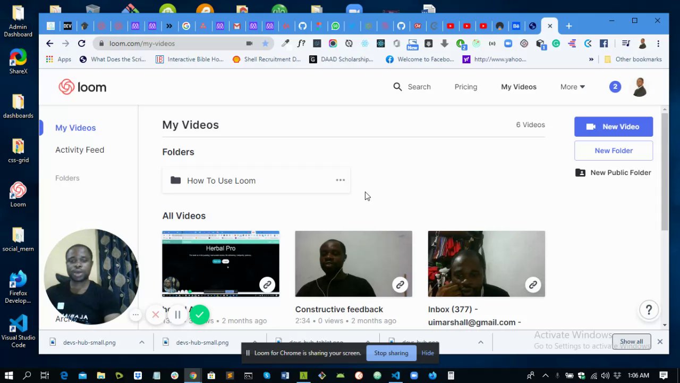Copy link on Constructive feedback video

[400, 285]
